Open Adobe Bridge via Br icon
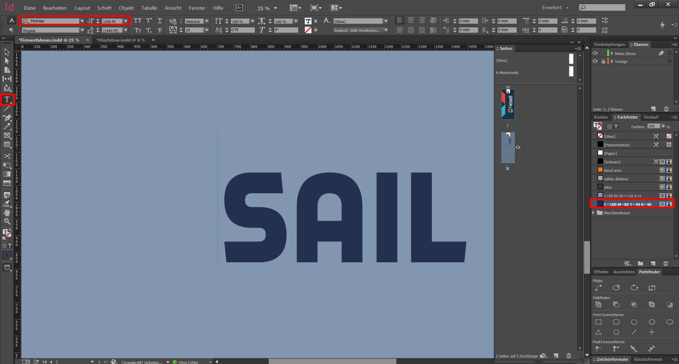The width and height of the screenshot is (679, 364). pos(239,8)
